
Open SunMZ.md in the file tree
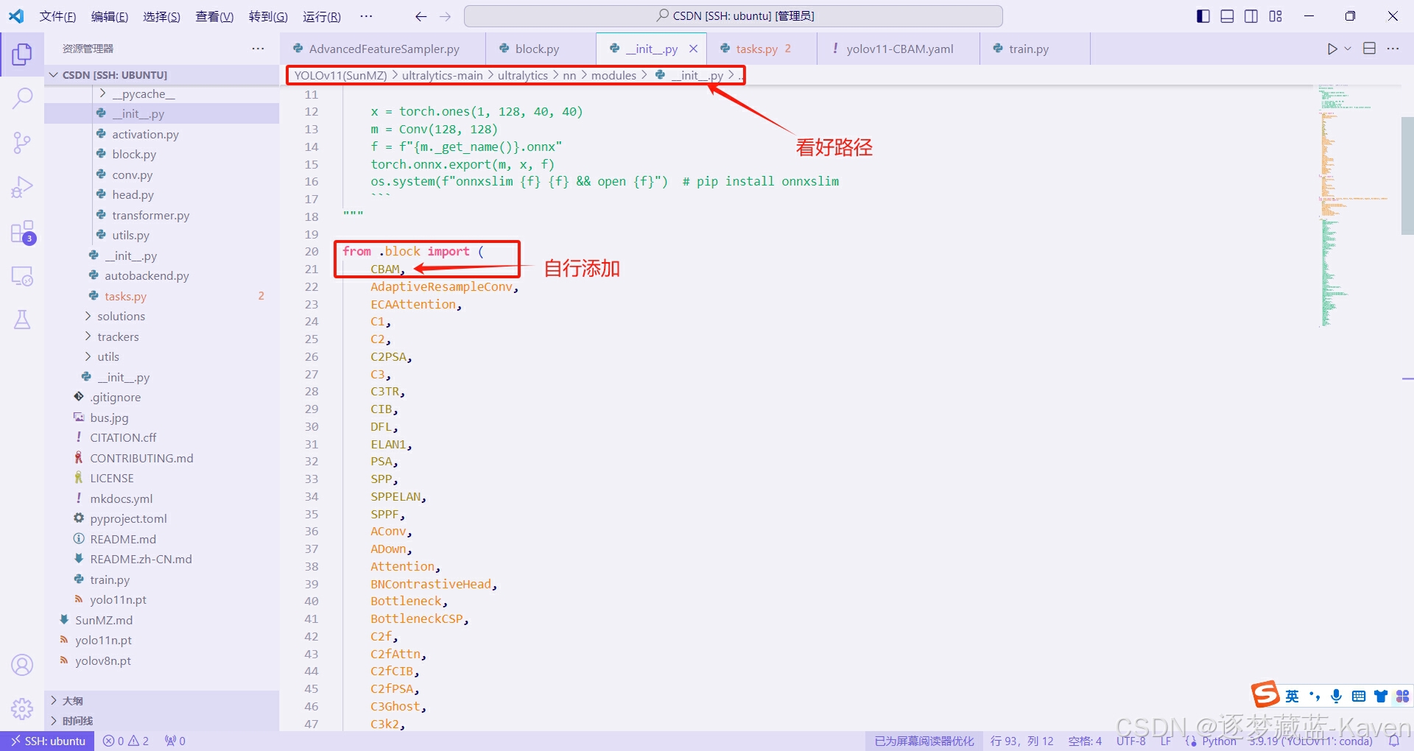pos(162,620)
